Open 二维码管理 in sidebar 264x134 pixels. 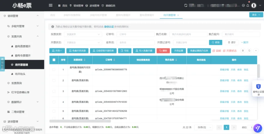coord(22,112)
